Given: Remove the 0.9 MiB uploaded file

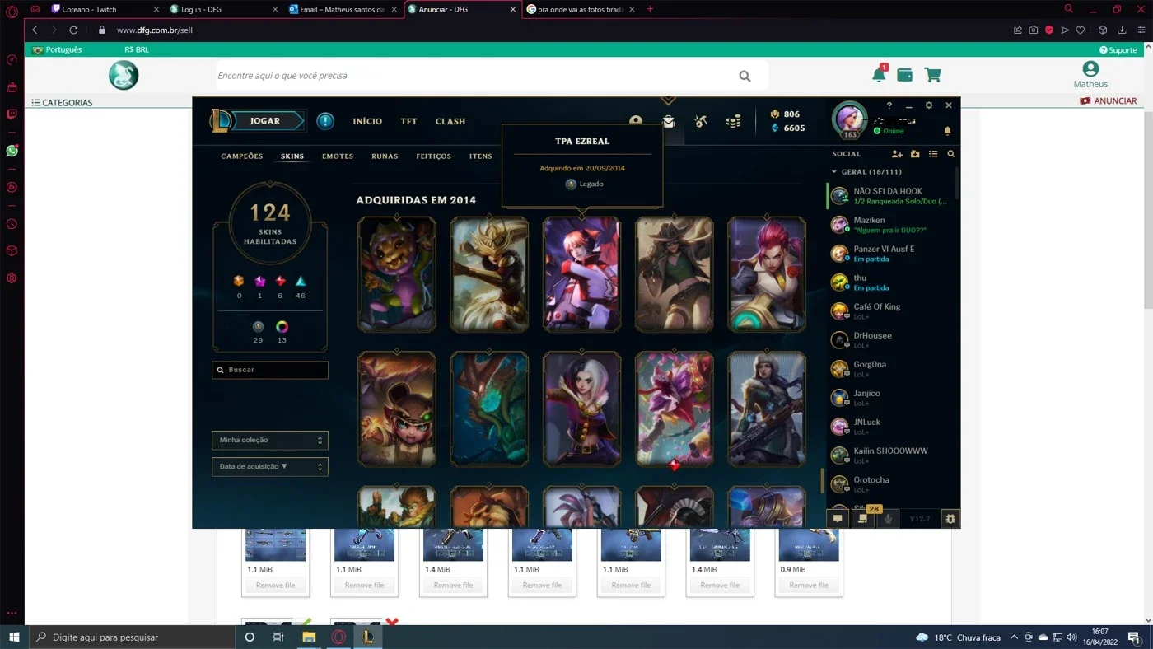Looking at the screenshot, I should 809,586.
